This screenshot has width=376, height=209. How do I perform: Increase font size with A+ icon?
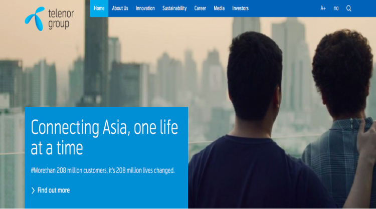click(323, 9)
